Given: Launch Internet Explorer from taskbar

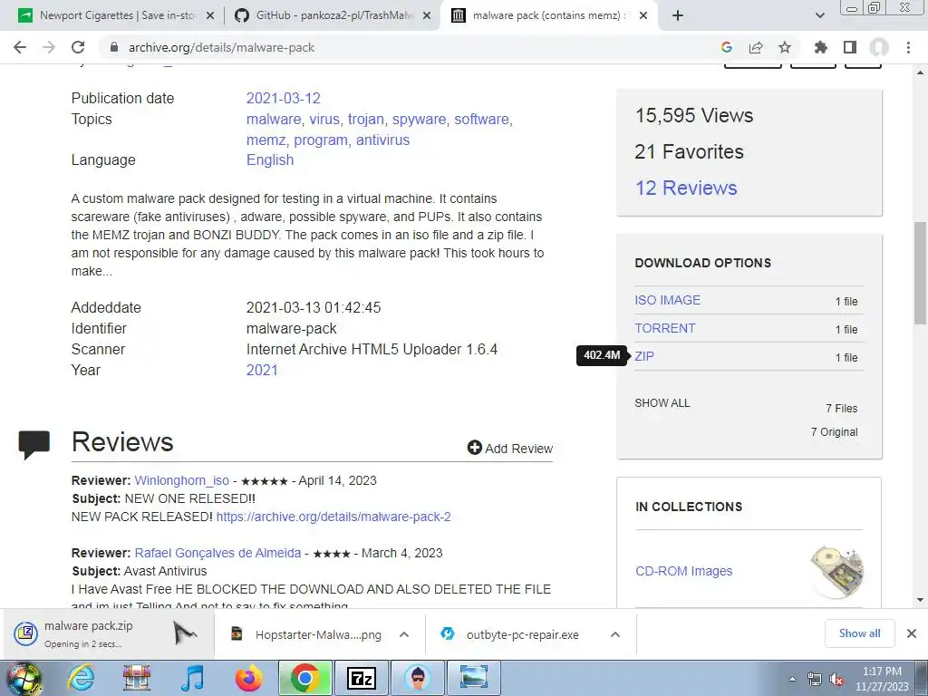Looking at the screenshot, I should click(x=81, y=678).
